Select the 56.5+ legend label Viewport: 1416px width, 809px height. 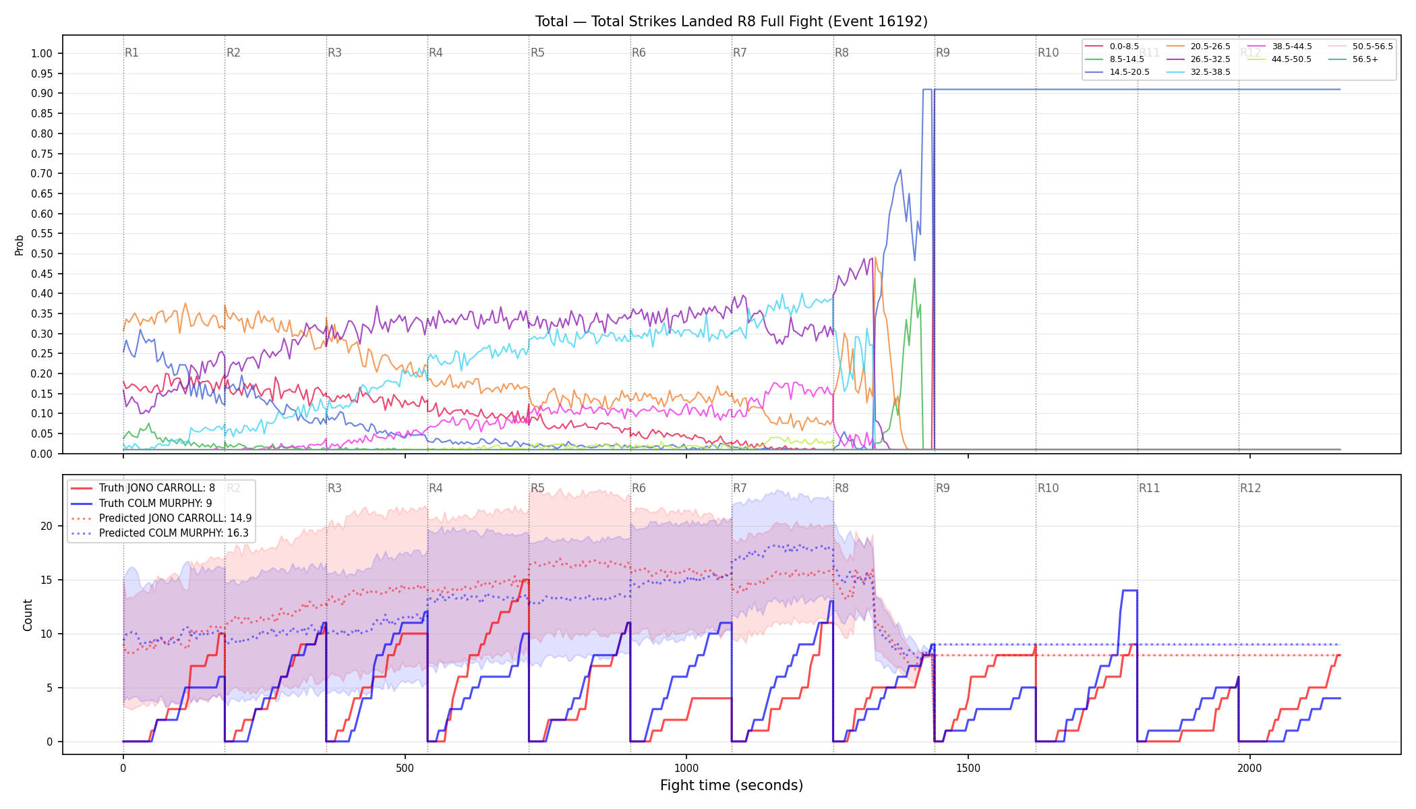(1365, 59)
